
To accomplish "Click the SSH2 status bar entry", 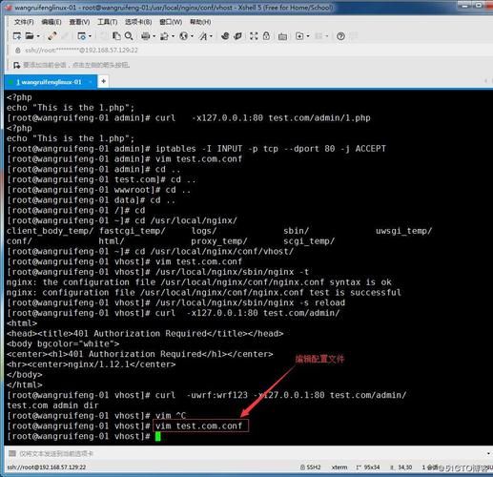I will pyautogui.click(x=310, y=467).
